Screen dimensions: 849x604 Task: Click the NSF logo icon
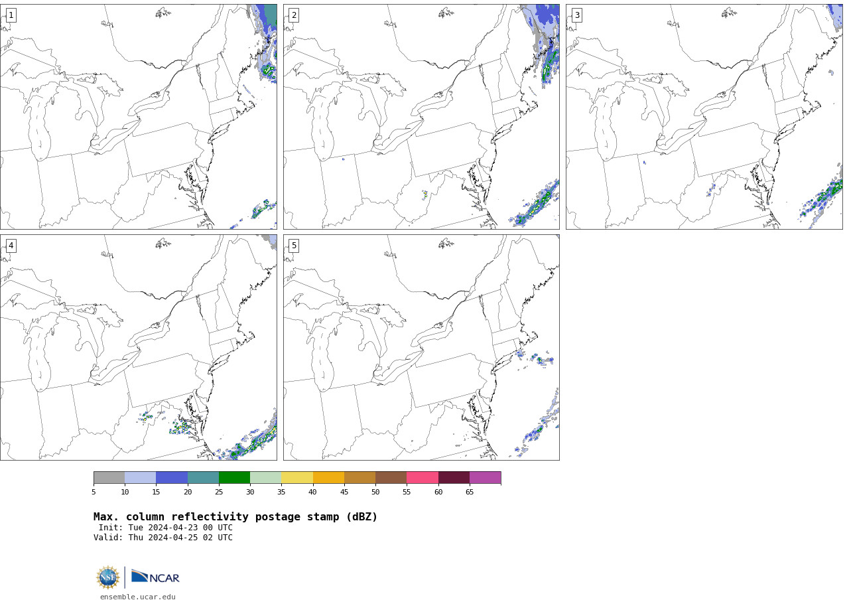[x=107, y=577]
